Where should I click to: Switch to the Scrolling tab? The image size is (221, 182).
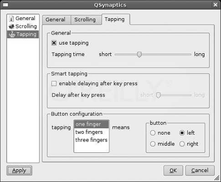click(x=86, y=20)
